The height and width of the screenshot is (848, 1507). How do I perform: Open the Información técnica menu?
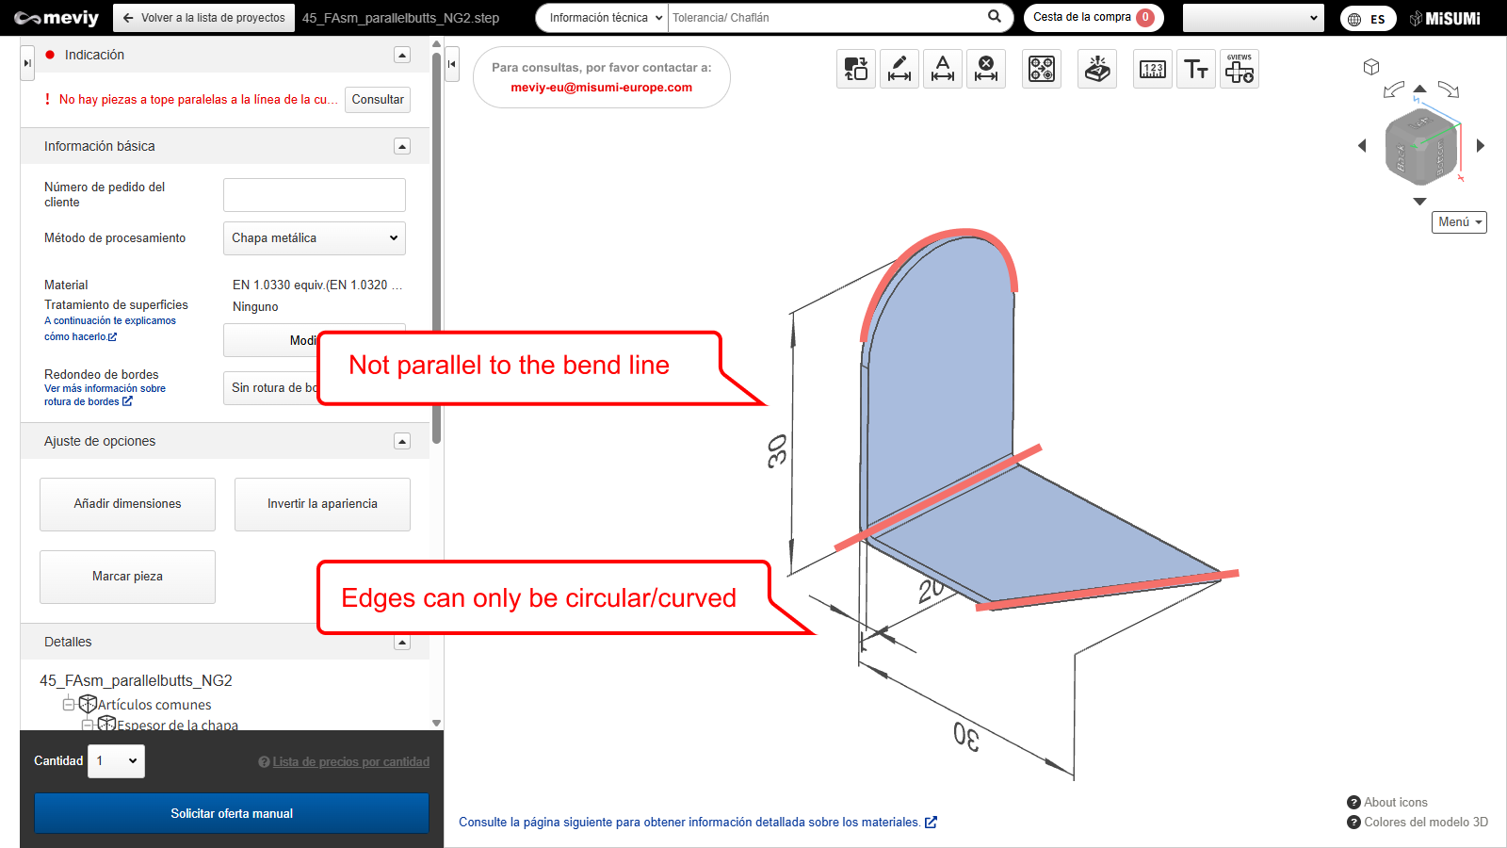603,18
